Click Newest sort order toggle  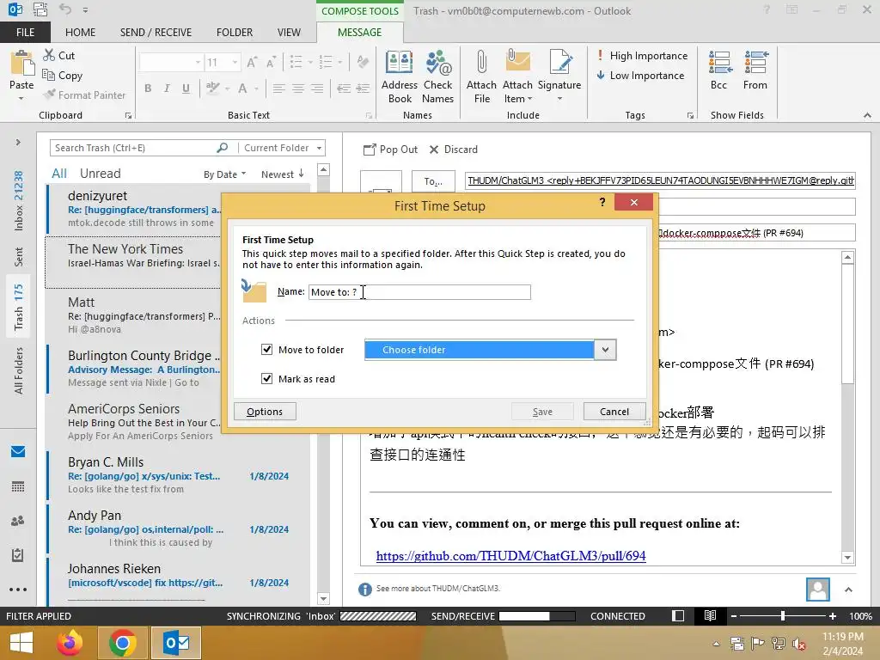tap(282, 174)
